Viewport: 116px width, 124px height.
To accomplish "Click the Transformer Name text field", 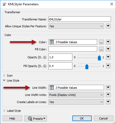I will (80, 19).
